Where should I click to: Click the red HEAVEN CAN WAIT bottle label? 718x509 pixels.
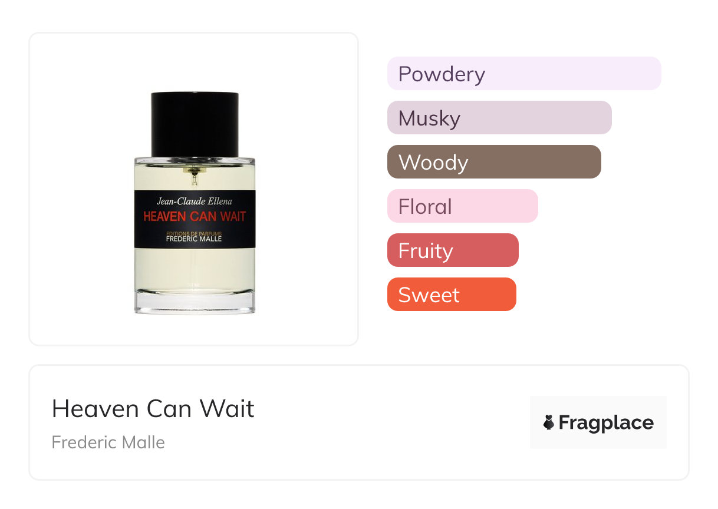[195, 217]
